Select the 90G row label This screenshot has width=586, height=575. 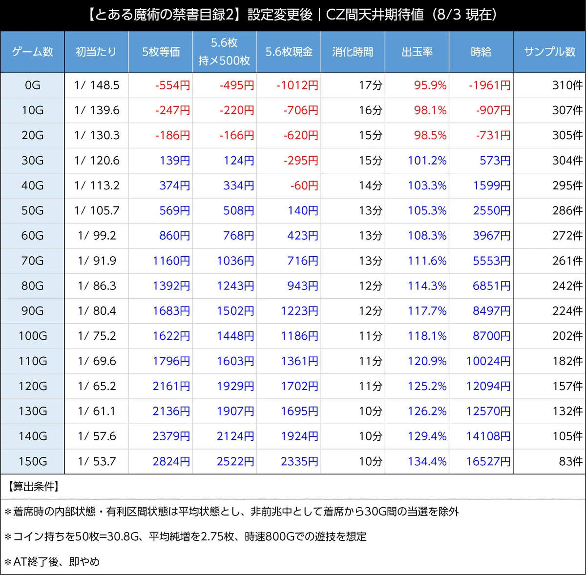click(32, 311)
